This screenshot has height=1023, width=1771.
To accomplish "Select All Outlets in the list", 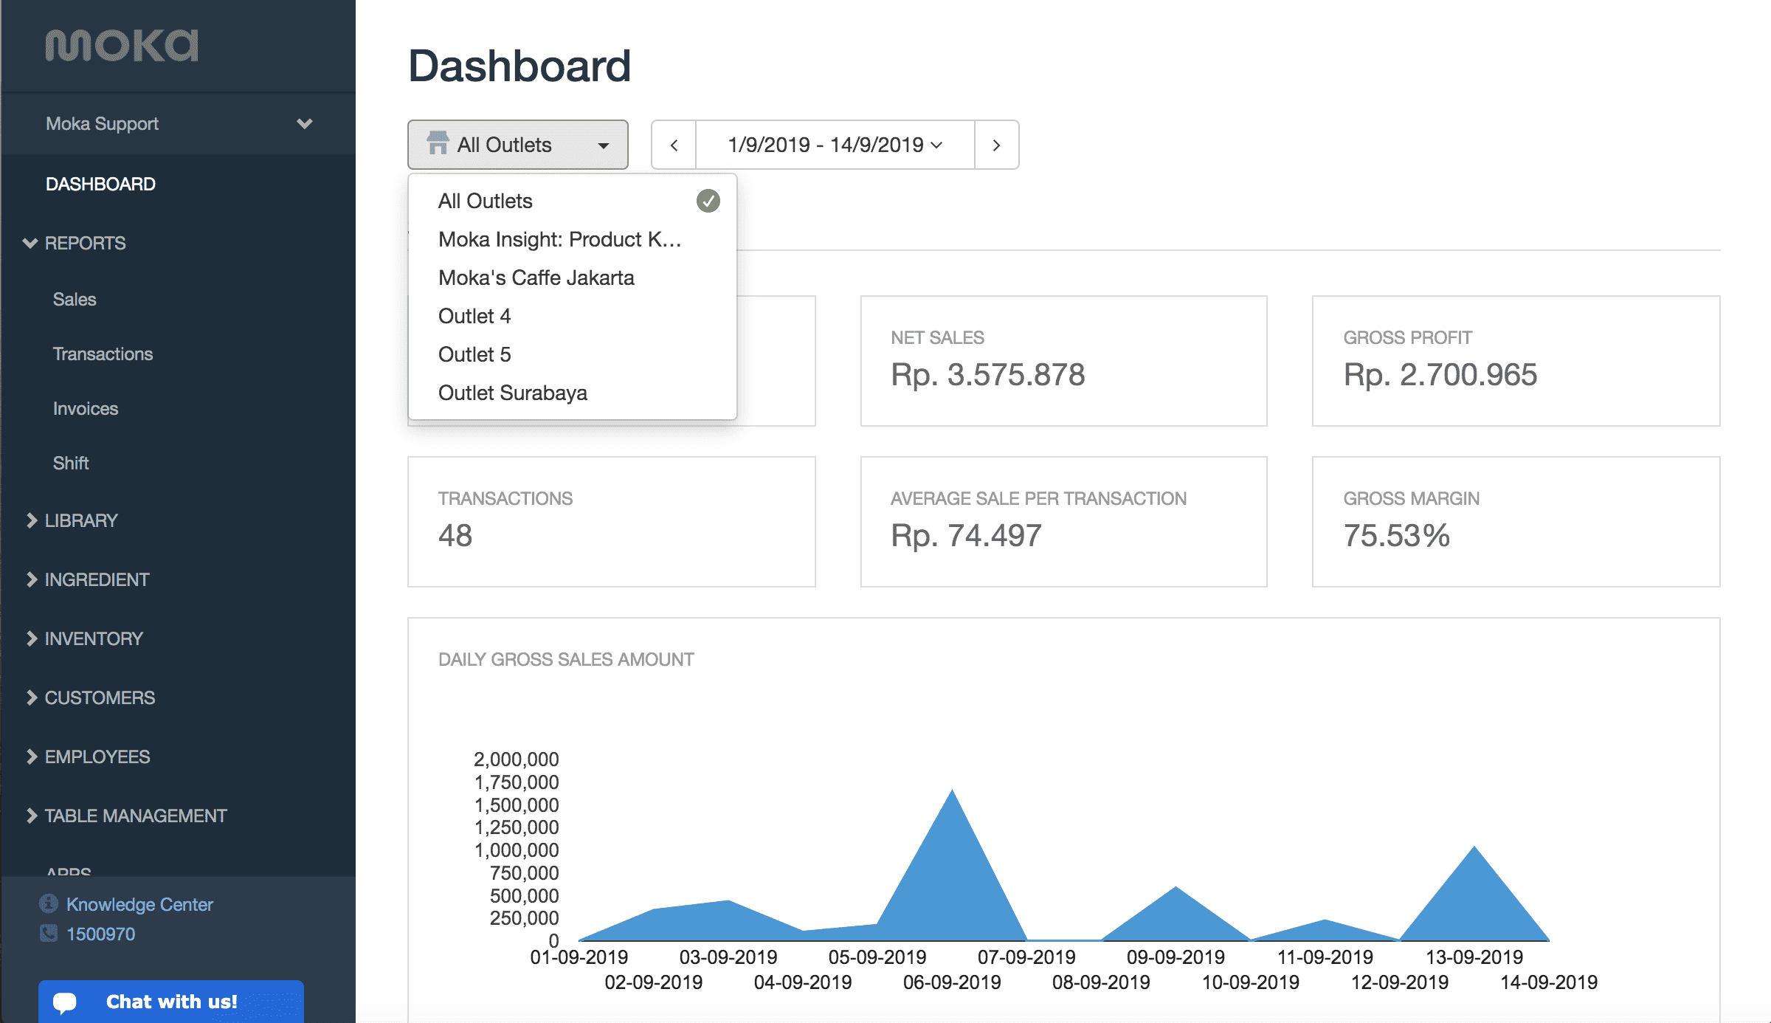I will (x=572, y=201).
